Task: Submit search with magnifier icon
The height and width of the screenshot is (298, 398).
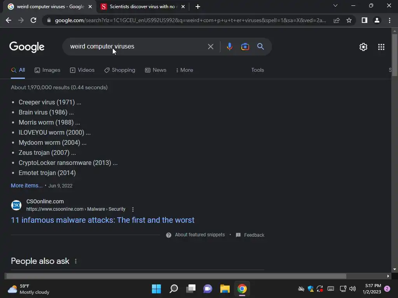Action: tap(261, 47)
